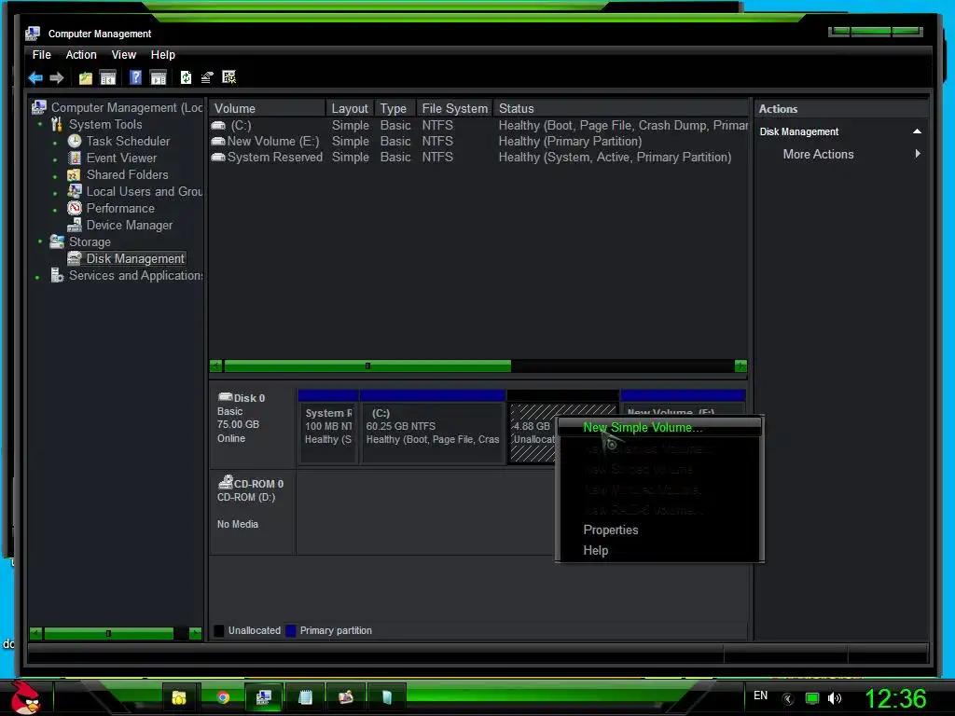The height and width of the screenshot is (716, 955).
Task: Open the Help menu in menu bar
Action: point(162,55)
